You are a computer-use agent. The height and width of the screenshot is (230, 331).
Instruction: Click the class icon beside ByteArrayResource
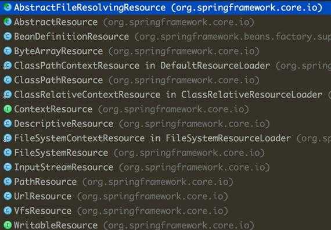pos(8,51)
